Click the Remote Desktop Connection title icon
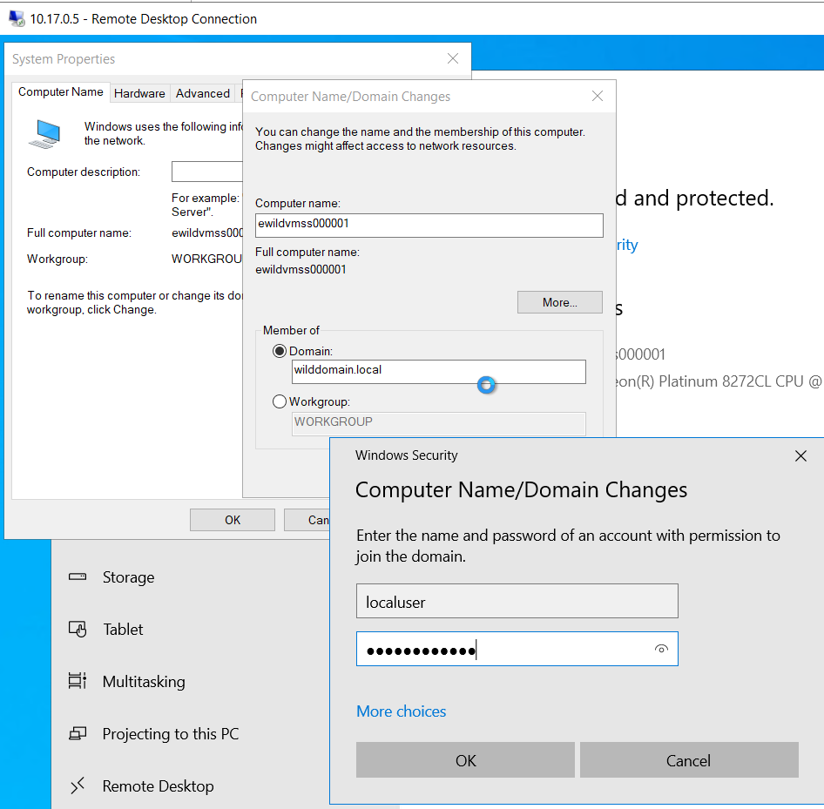The height and width of the screenshot is (809, 824). tap(17, 19)
